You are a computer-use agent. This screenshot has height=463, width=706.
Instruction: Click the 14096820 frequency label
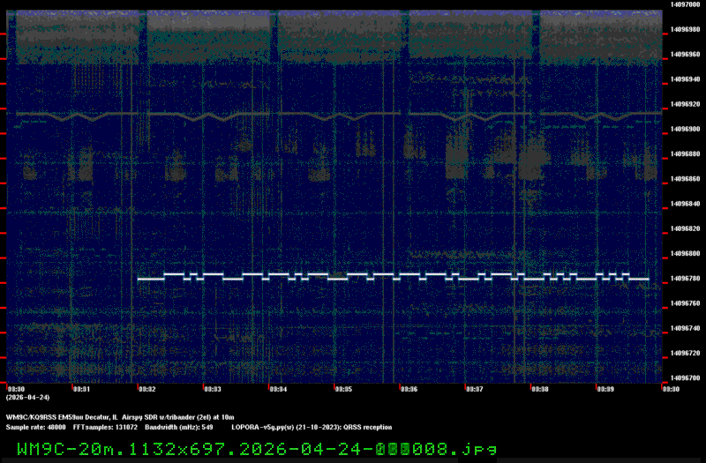pyautogui.click(x=686, y=228)
